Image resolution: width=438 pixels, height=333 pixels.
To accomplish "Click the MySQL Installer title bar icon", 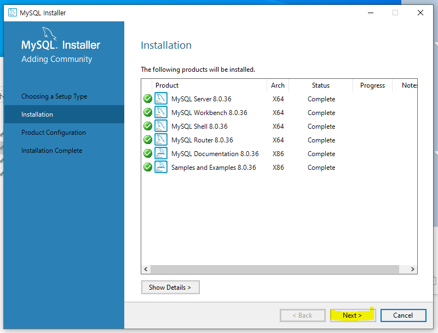I will pyautogui.click(x=12, y=13).
